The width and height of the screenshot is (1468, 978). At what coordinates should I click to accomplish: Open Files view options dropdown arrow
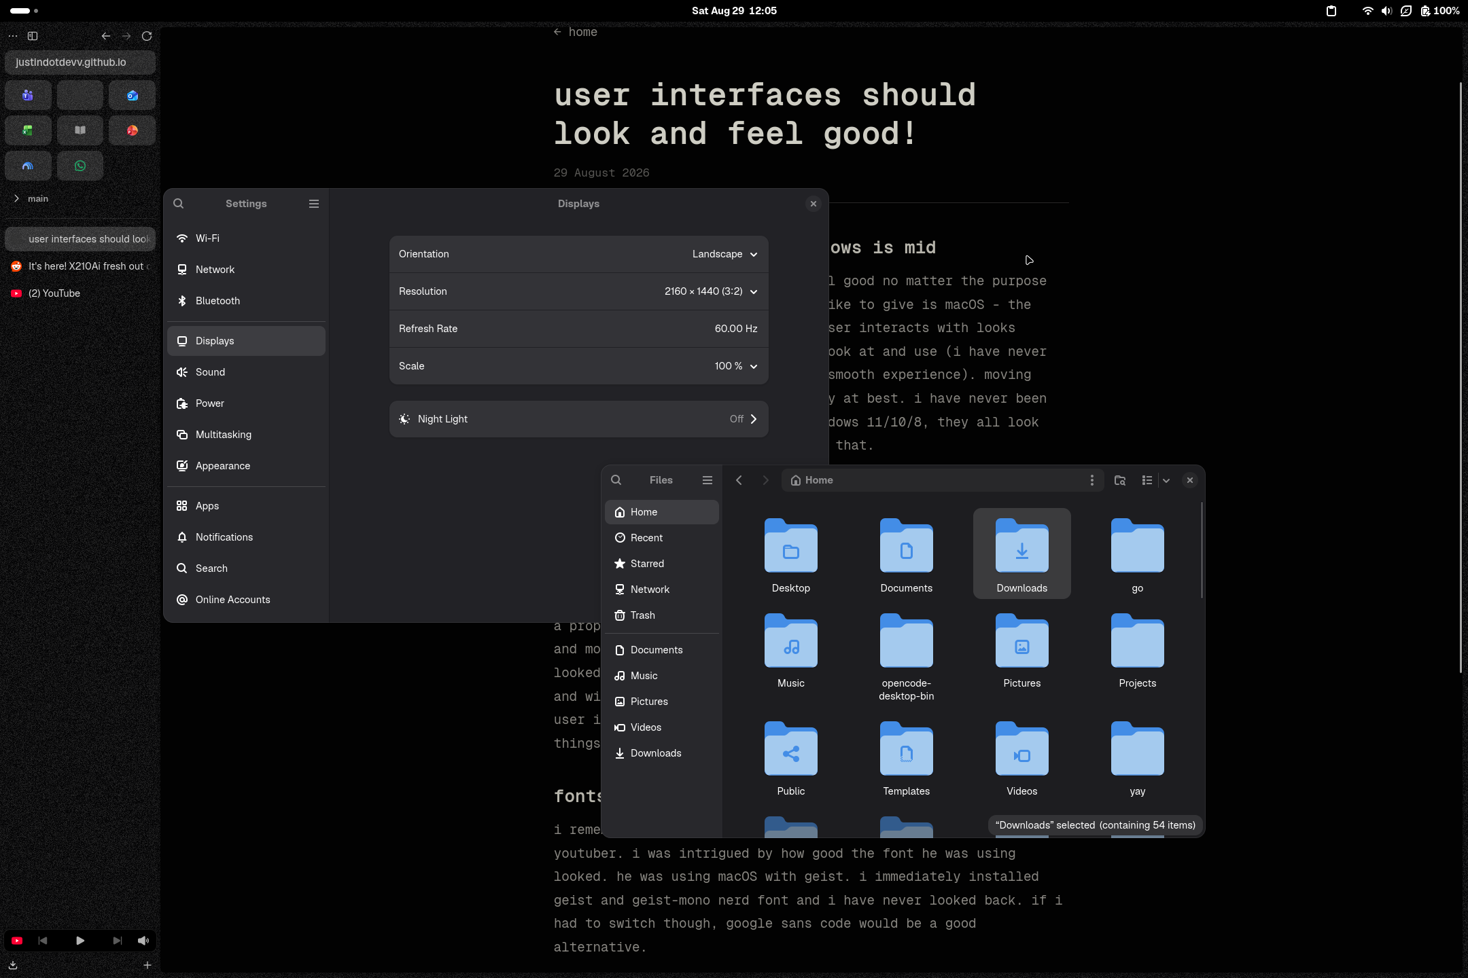pos(1166,480)
